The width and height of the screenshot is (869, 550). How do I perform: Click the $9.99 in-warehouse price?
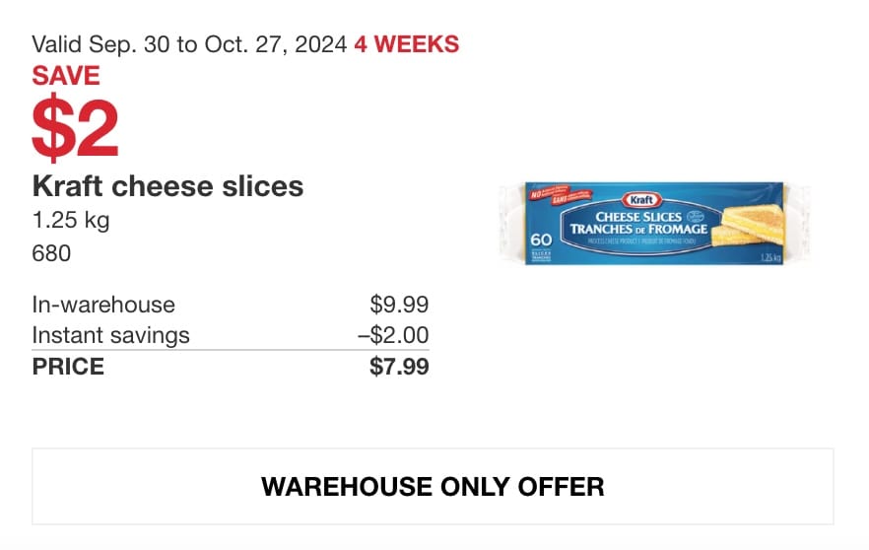(399, 305)
